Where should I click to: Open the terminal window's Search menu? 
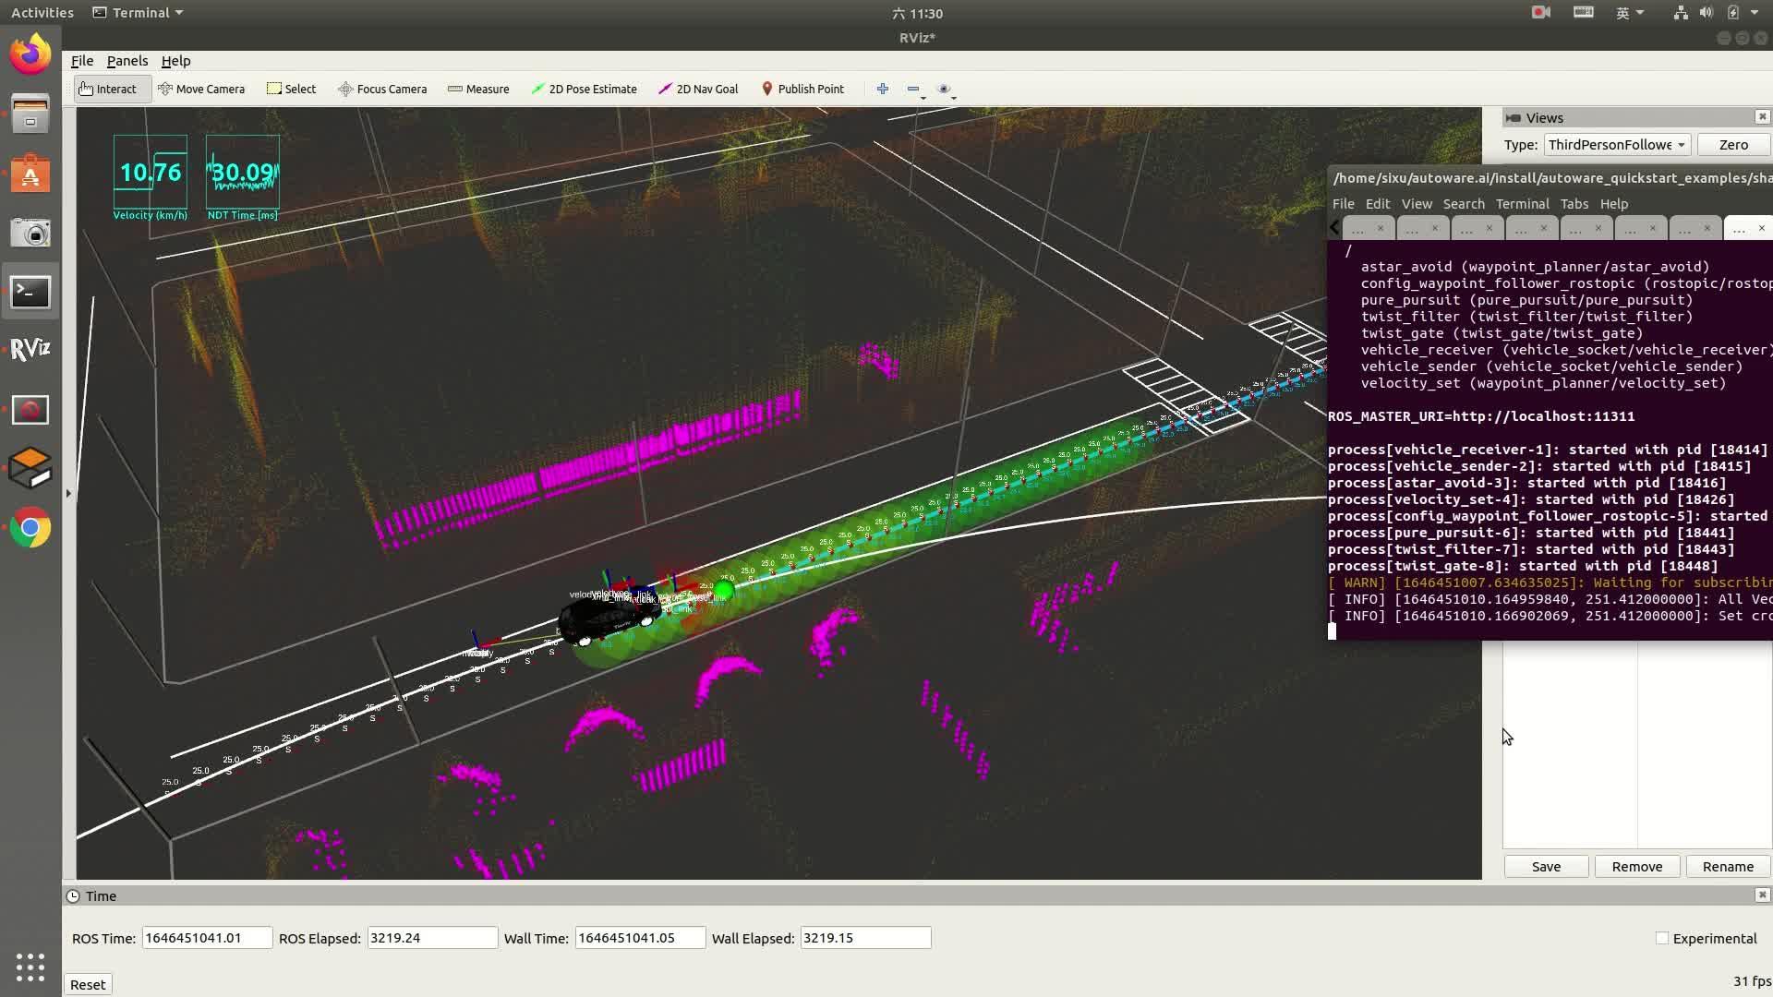coord(1464,204)
